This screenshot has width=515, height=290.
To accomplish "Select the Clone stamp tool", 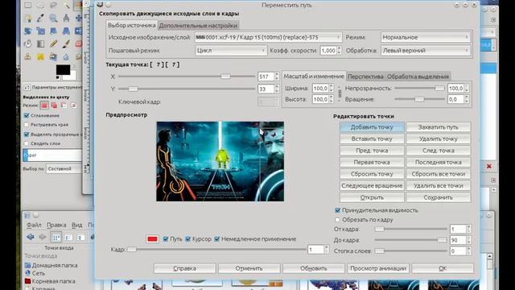I will pos(28,56).
